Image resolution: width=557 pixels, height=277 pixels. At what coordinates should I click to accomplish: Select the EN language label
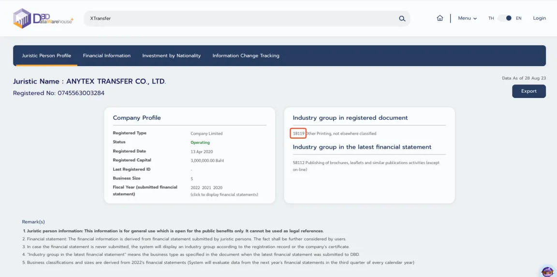click(x=518, y=18)
